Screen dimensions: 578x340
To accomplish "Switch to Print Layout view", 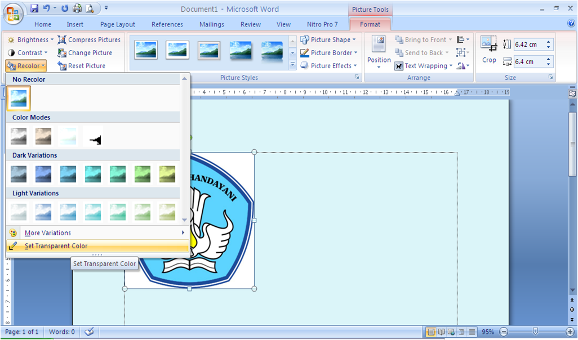I will (x=431, y=332).
